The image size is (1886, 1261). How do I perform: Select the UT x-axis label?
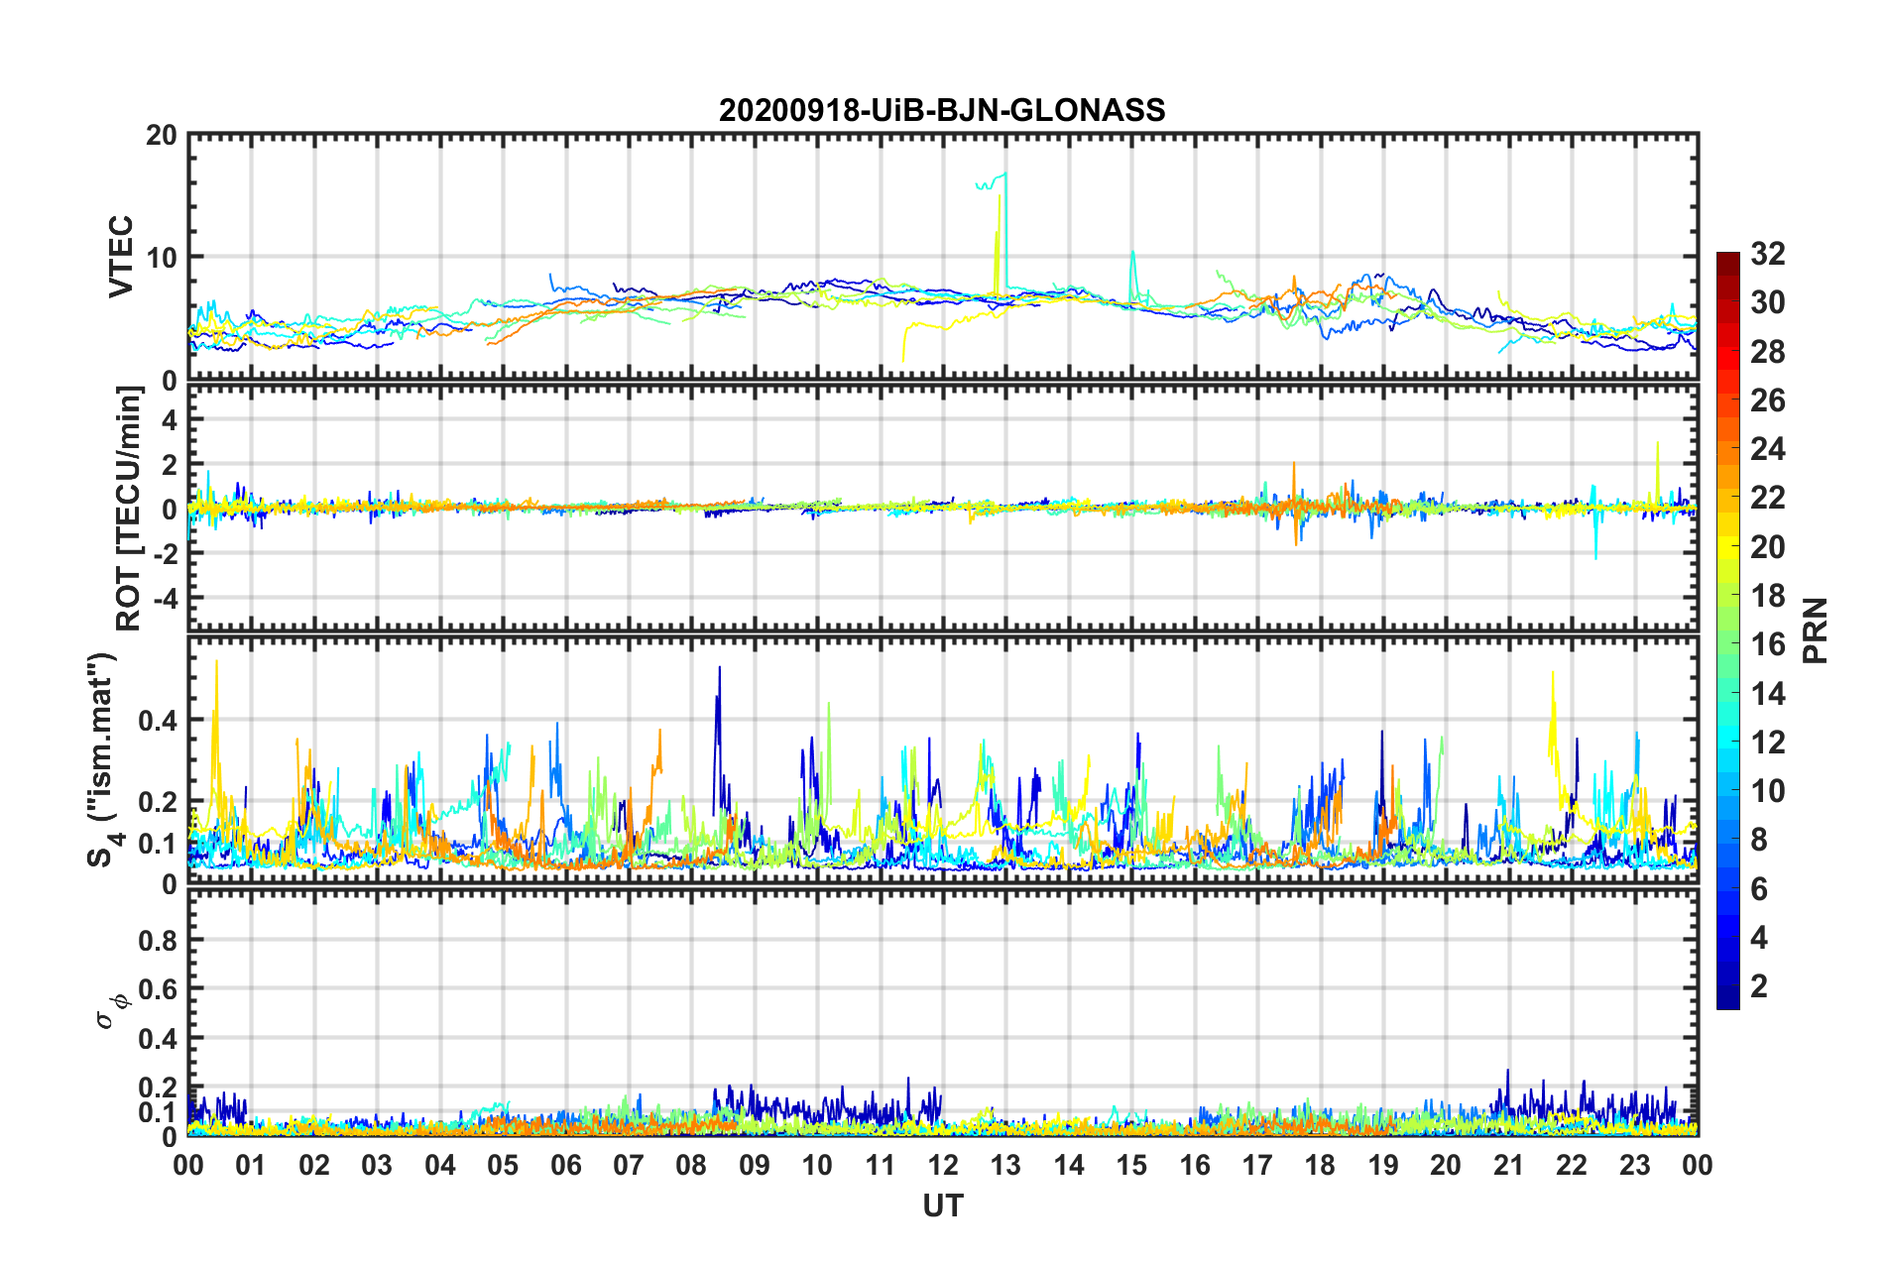click(942, 1205)
